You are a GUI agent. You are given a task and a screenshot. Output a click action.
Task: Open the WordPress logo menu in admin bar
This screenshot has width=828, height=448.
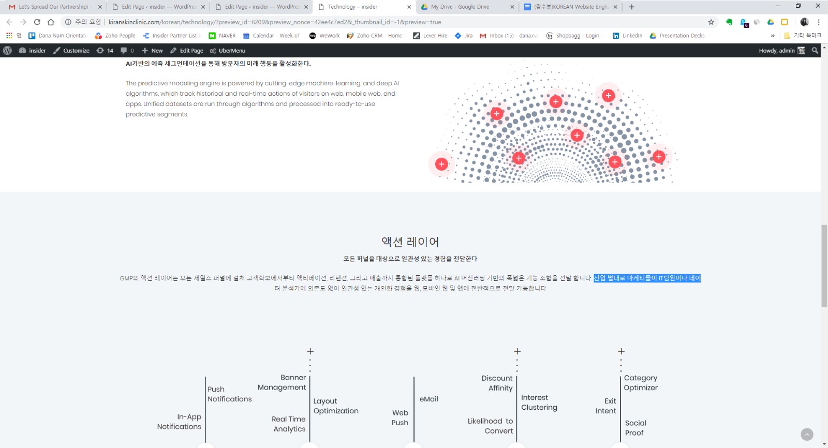pos(8,50)
